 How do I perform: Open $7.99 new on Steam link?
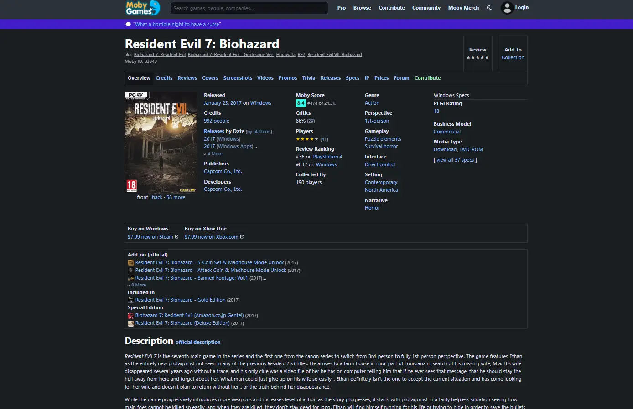(x=150, y=237)
